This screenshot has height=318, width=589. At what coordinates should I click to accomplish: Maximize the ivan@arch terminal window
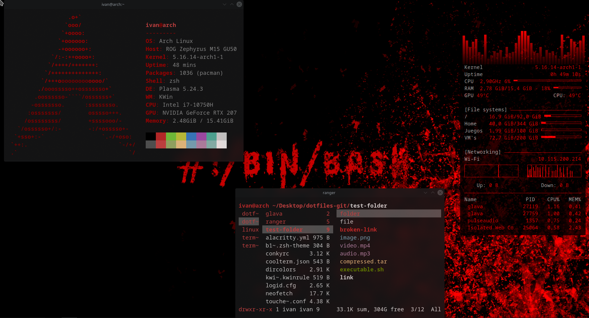pos(232,4)
